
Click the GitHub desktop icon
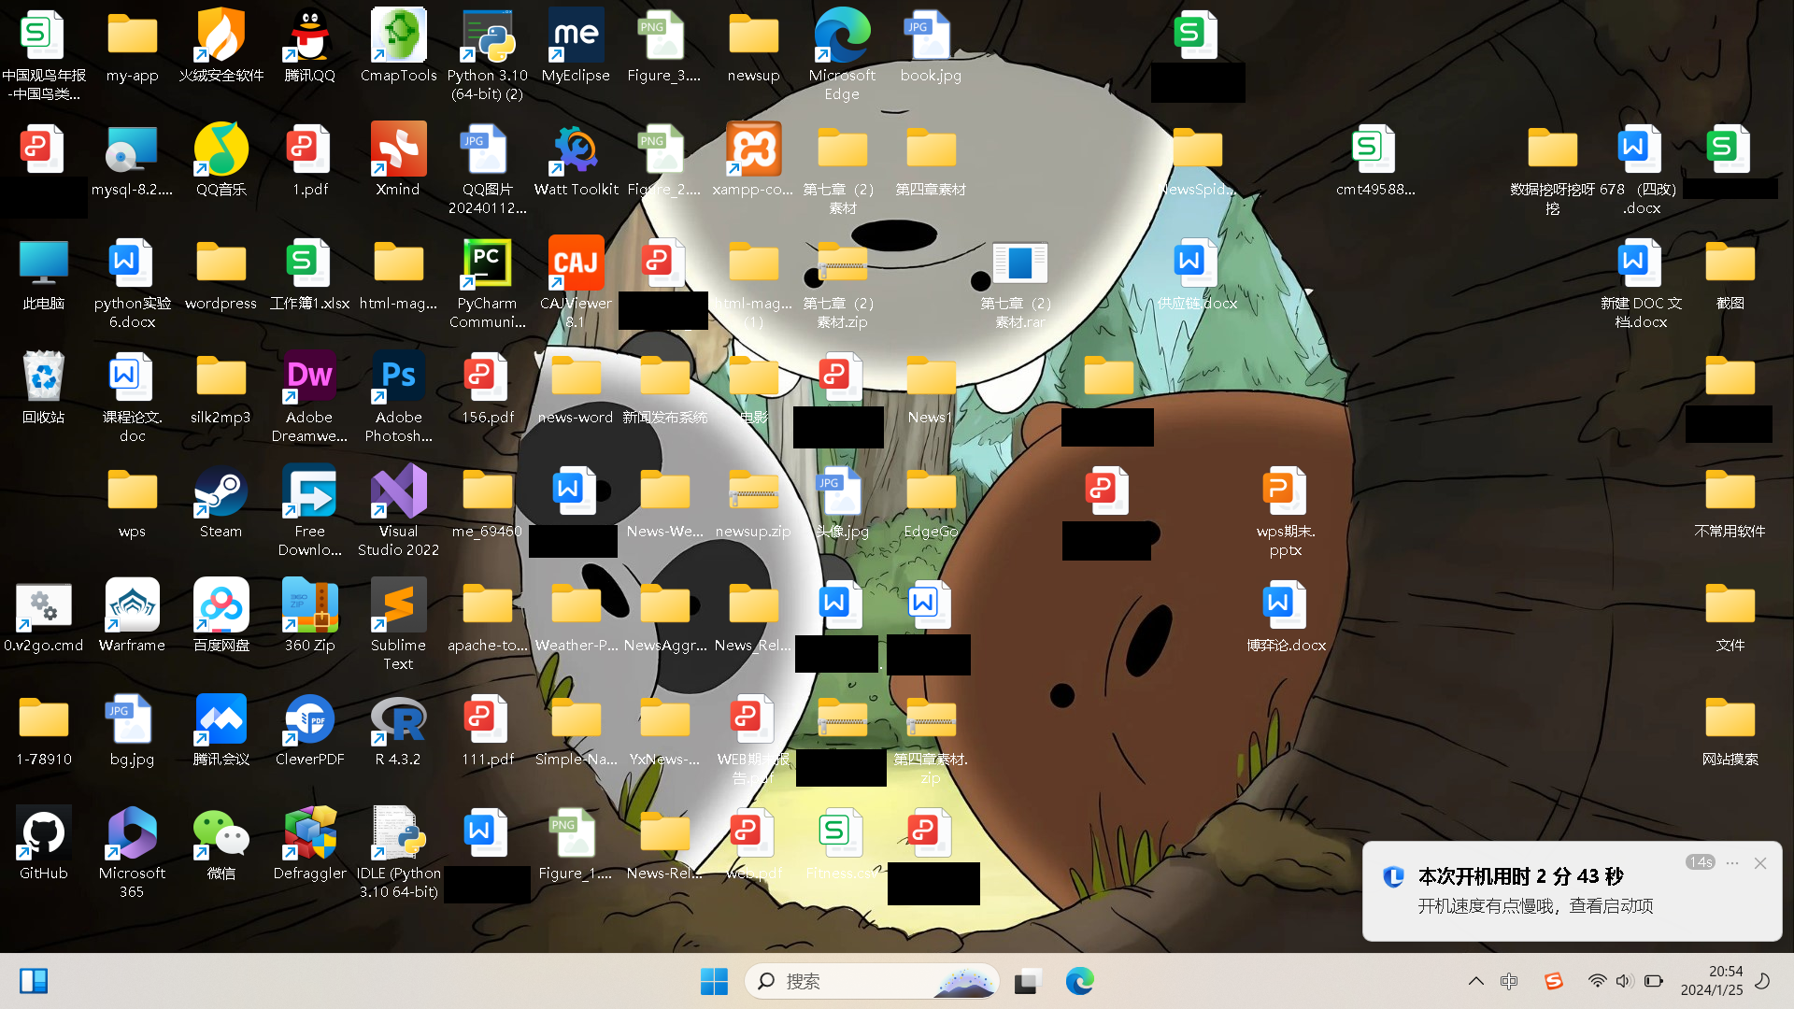(43, 834)
